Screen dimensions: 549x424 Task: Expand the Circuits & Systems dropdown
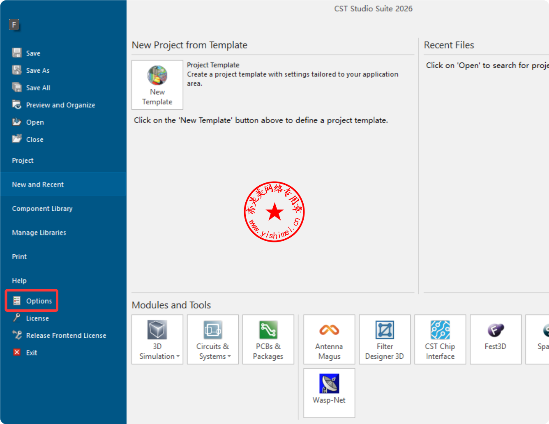point(229,357)
